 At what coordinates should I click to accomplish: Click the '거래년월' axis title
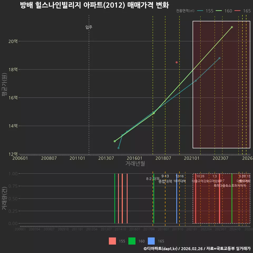[x=135, y=163]
